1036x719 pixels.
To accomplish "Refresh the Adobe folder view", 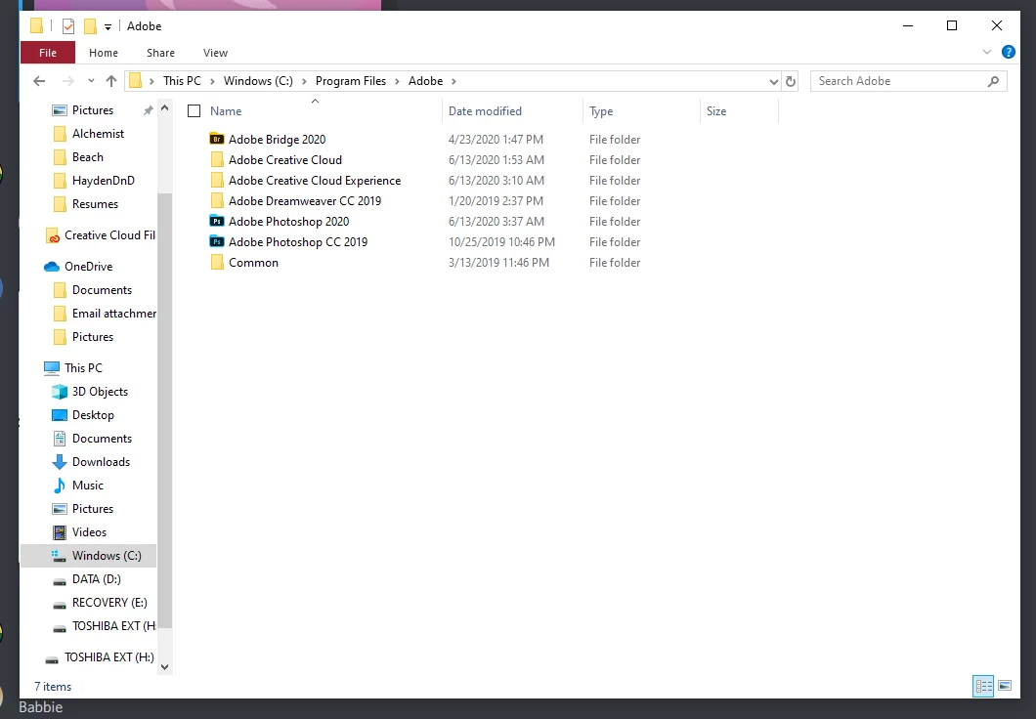I will click(x=791, y=81).
